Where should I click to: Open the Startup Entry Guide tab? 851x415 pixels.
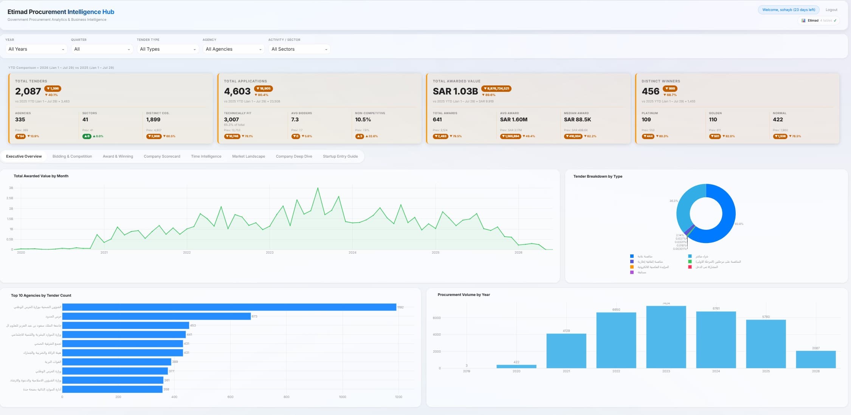coord(340,156)
